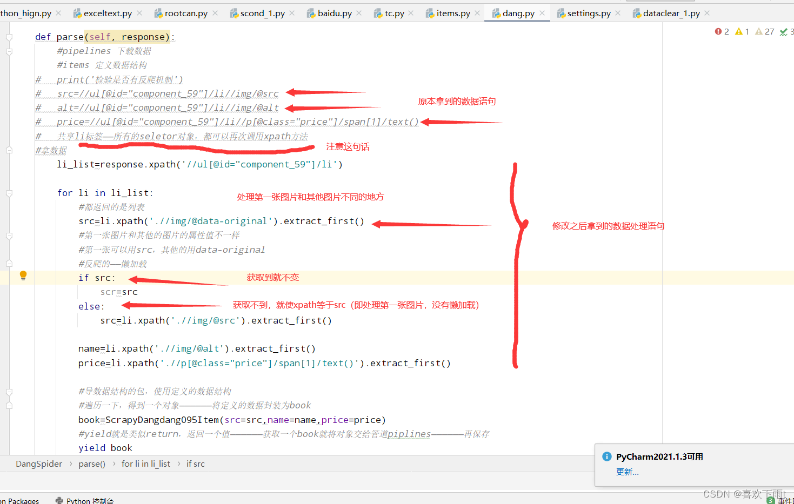Collapse the 'for li in li_list' fold marker
Screen dimensions: 794x504
(9, 193)
